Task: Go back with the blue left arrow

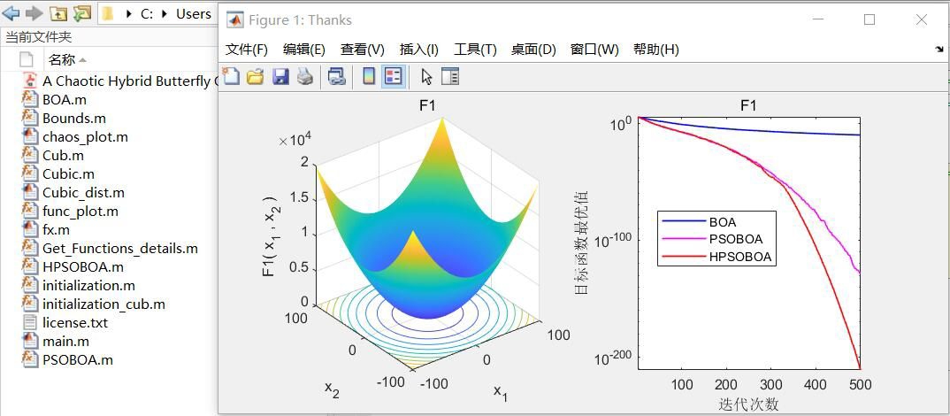Action: 11,13
